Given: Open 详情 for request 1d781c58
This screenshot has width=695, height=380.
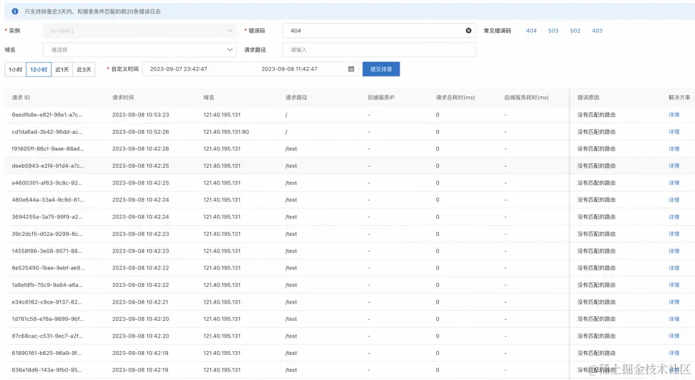Looking at the screenshot, I should 674,319.
